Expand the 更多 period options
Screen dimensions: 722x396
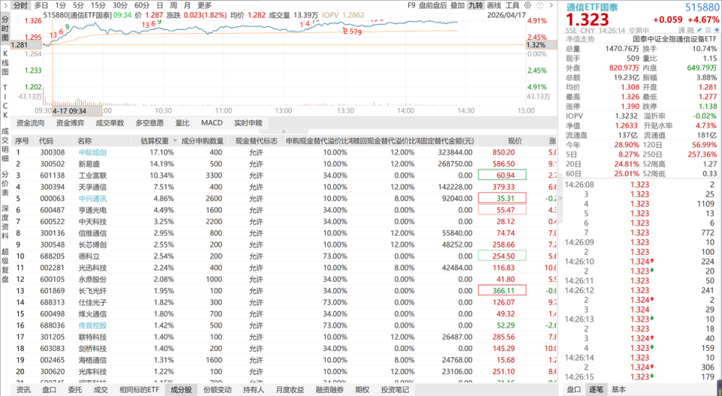tap(205, 5)
